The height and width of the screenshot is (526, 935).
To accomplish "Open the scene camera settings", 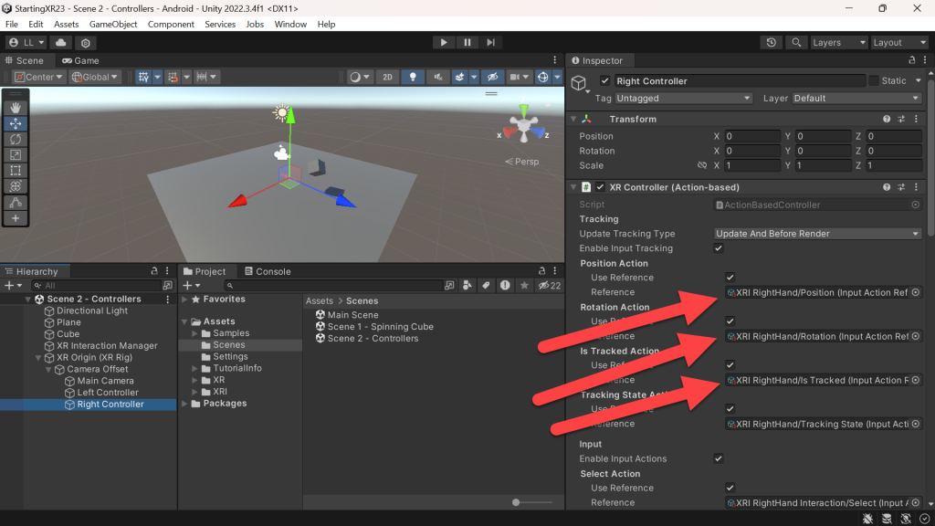I will click(519, 77).
